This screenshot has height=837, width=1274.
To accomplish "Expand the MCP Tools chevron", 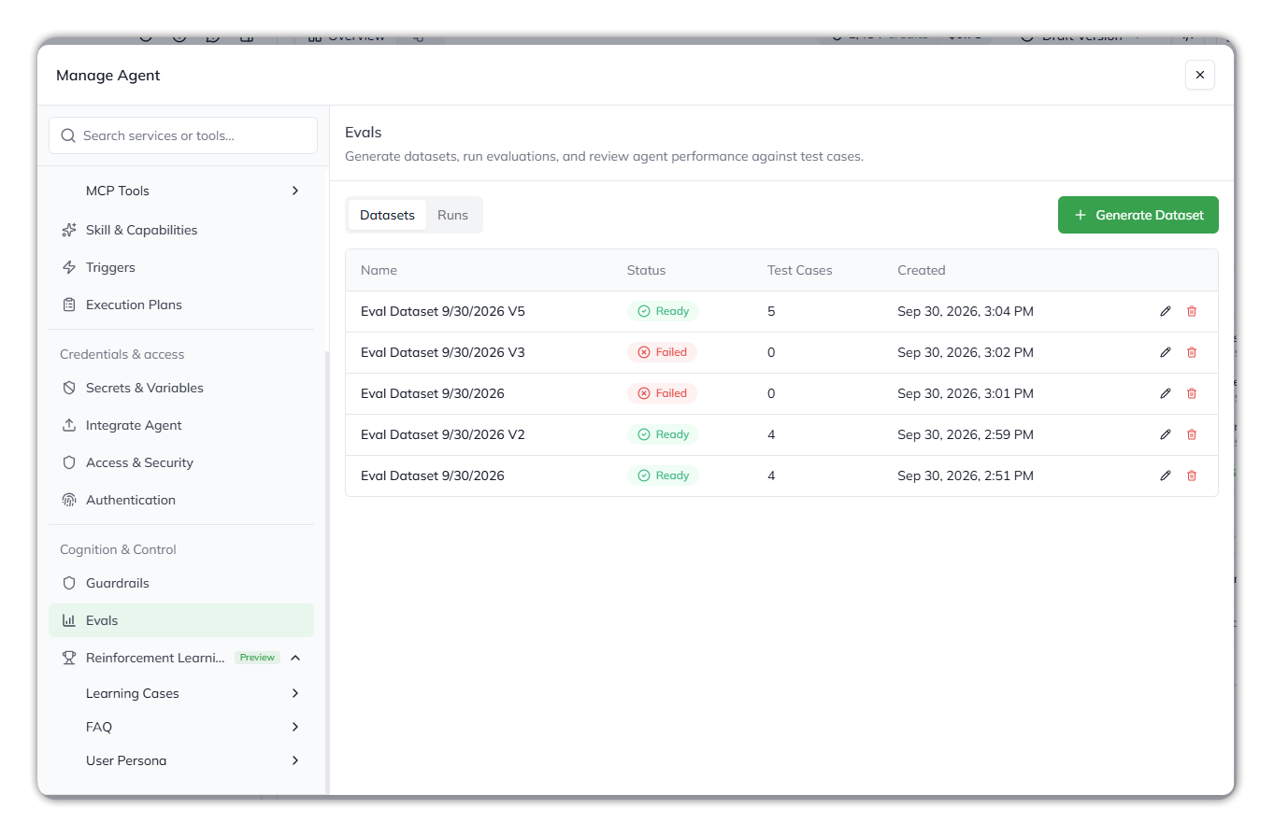I will click(x=295, y=191).
